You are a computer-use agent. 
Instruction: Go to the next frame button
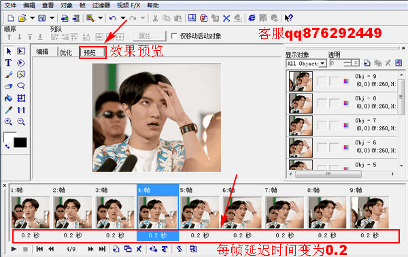tap(90, 249)
